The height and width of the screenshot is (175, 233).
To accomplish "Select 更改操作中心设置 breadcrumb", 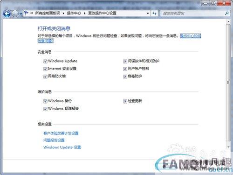I will pos(103,13).
